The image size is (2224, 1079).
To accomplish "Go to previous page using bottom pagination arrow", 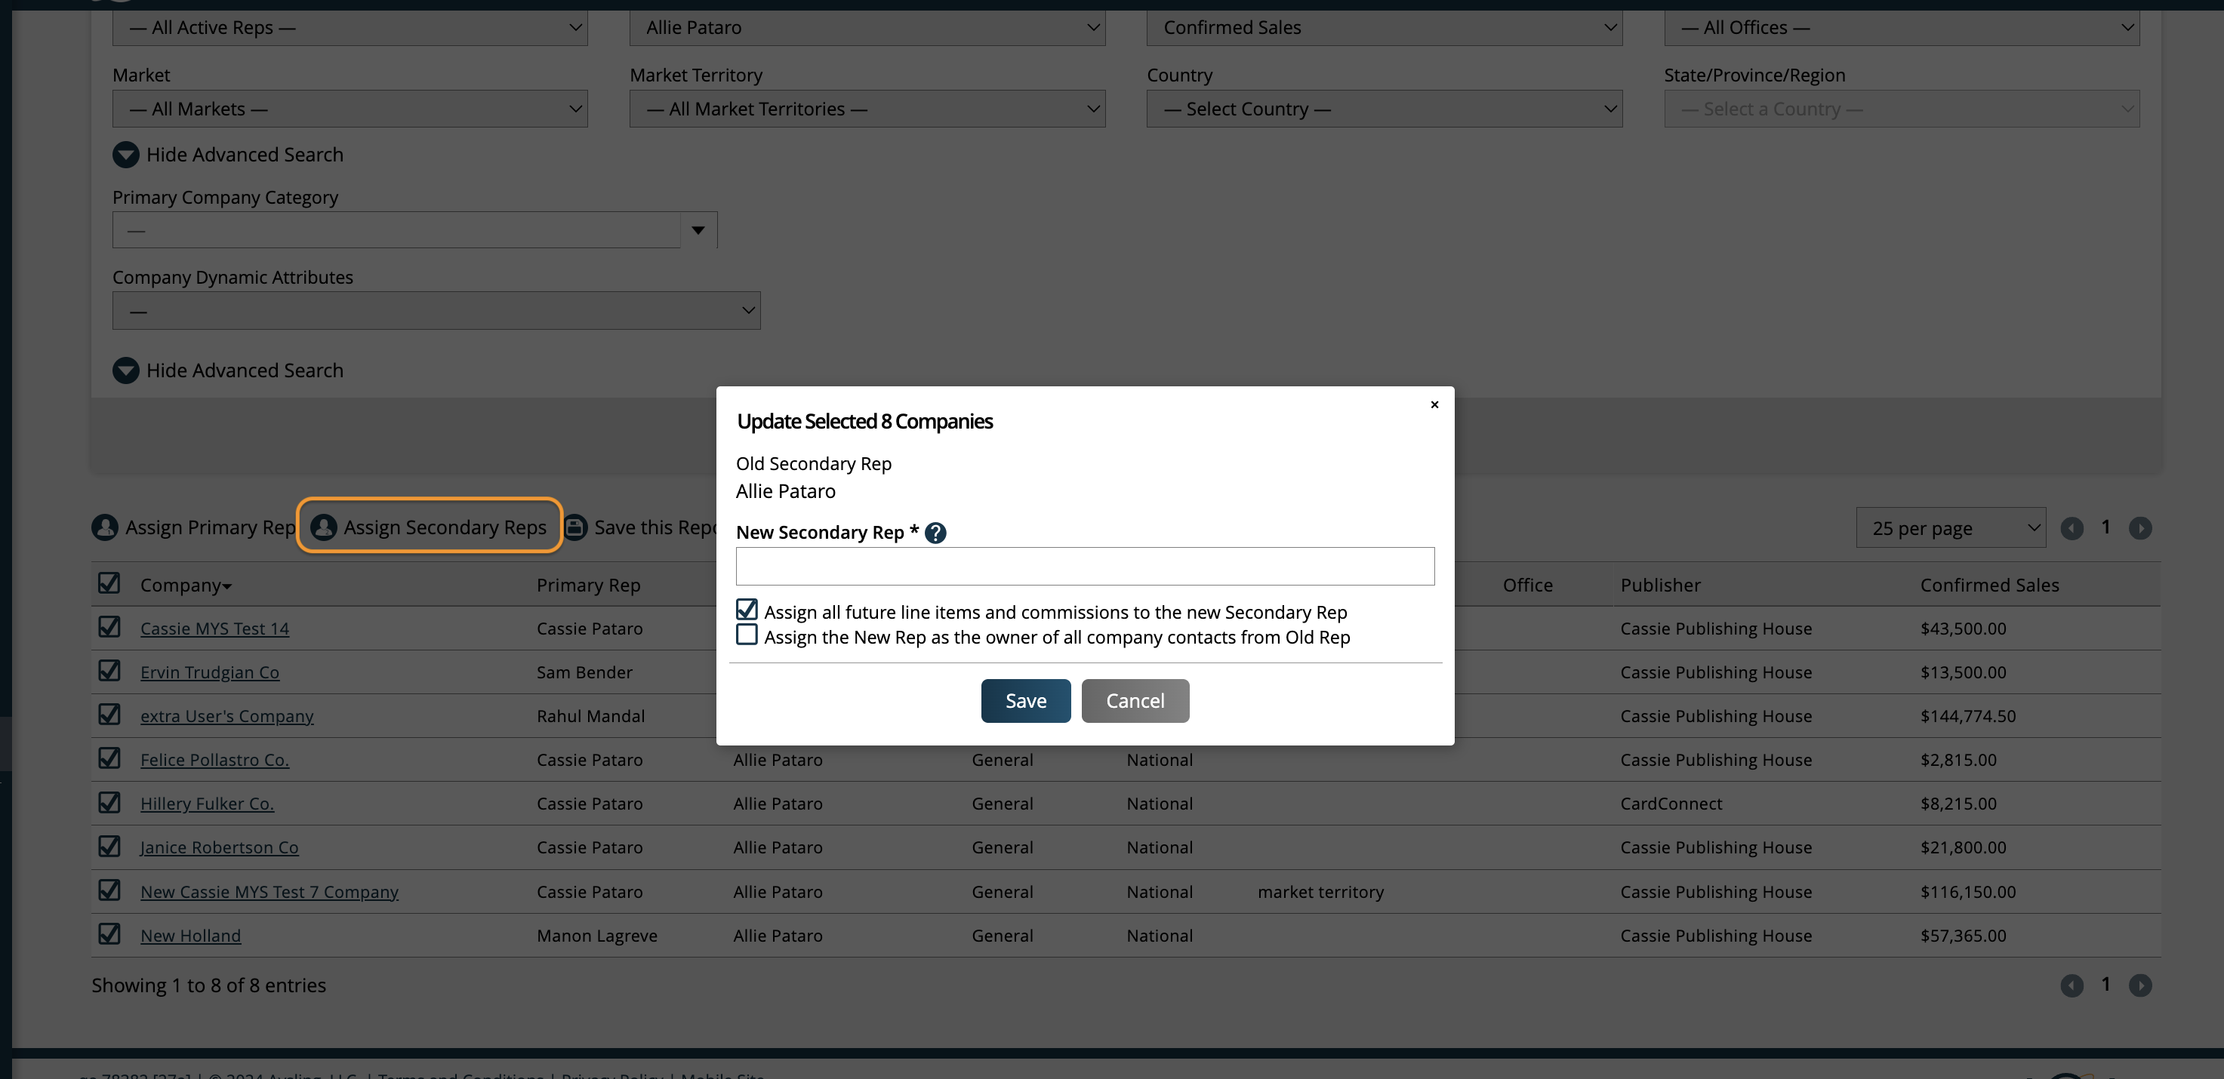I will (2072, 985).
